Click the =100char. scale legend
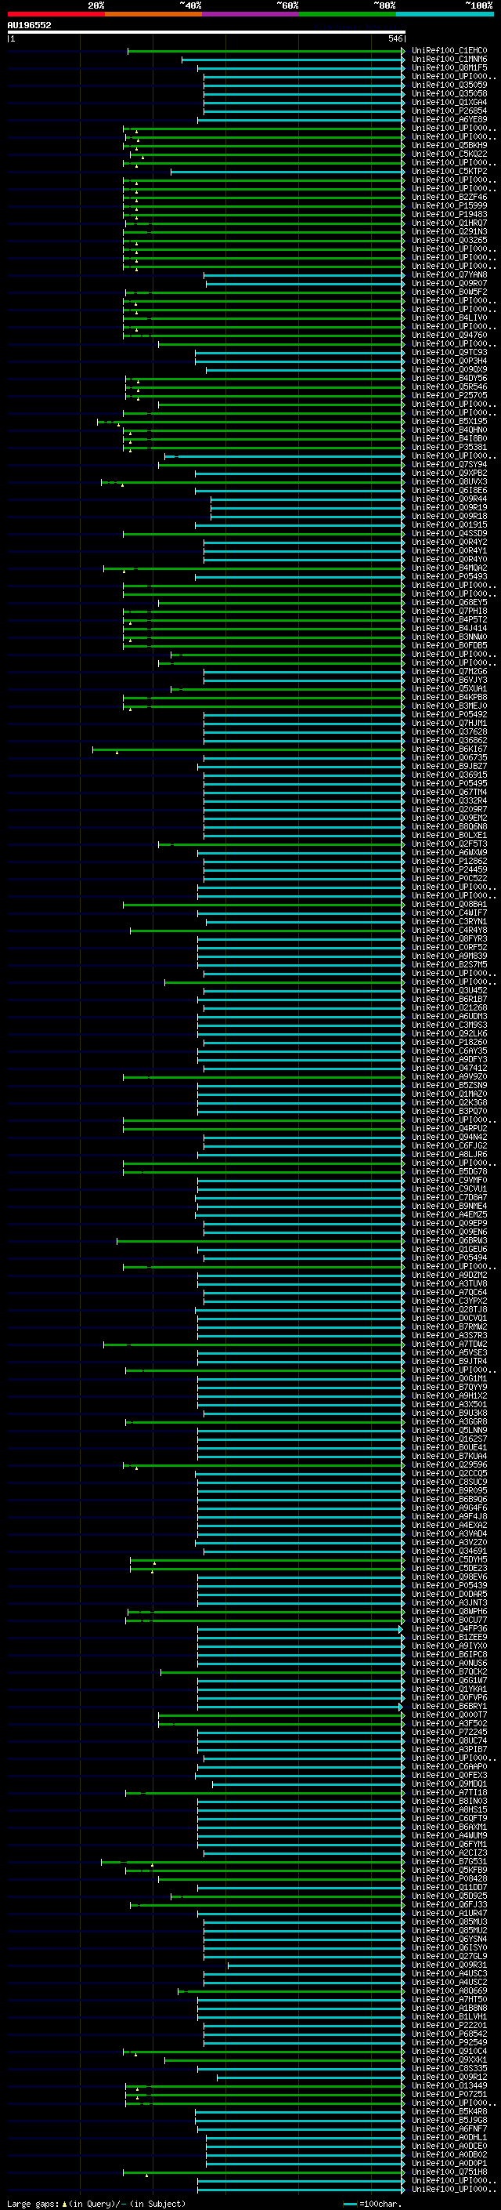 [x=373, y=2203]
